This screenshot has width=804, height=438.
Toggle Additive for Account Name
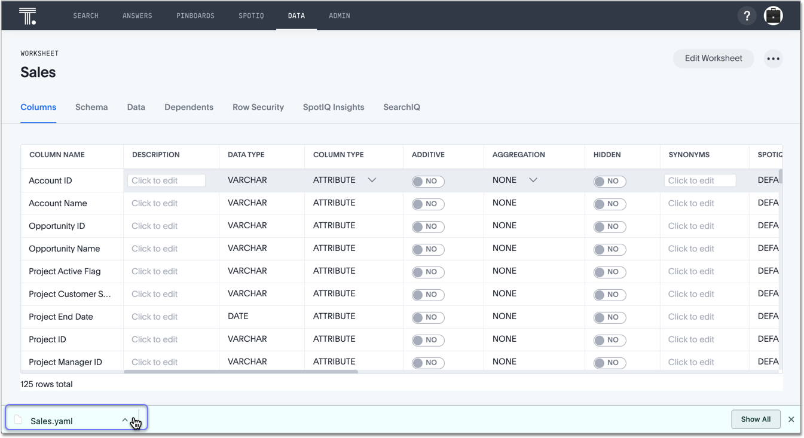pyautogui.click(x=428, y=204)
